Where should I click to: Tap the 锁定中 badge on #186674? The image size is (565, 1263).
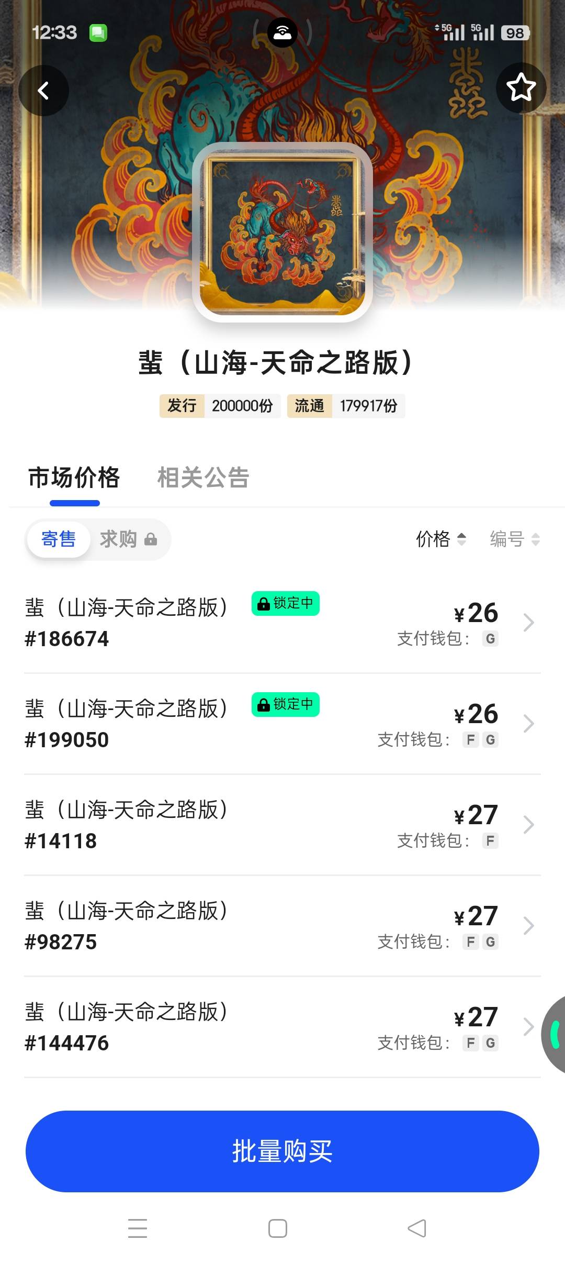coord(286,604)
